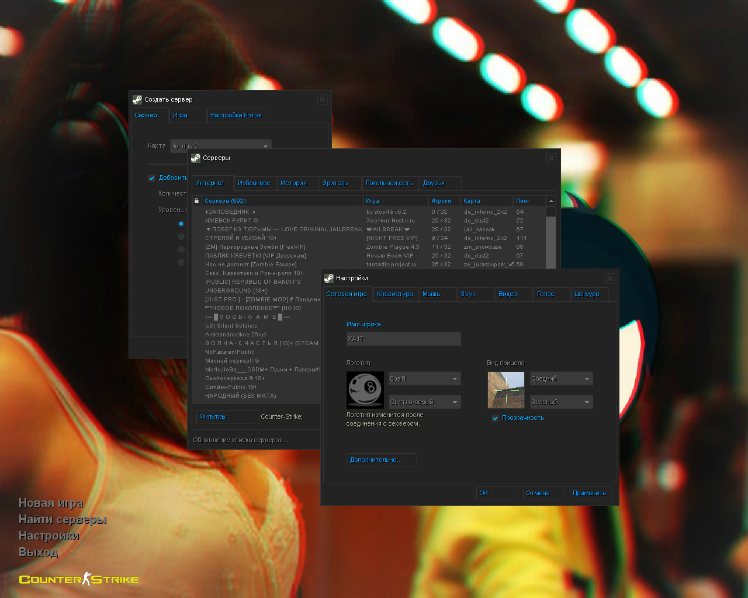
Task: Click the password lock column header icon
Action: pyautogui.click(x=196, y=201)
